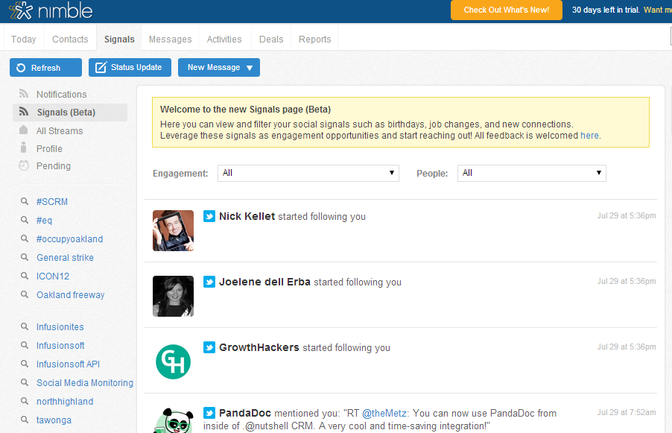672x433 pixels.
Task: Open the Oakland freeway saved search
Action: pos(70,295)
